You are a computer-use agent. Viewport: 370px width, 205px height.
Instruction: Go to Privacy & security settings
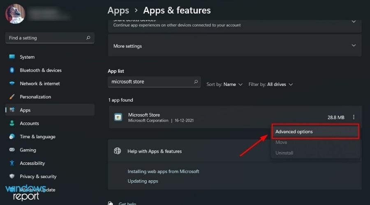coord(50,176)
